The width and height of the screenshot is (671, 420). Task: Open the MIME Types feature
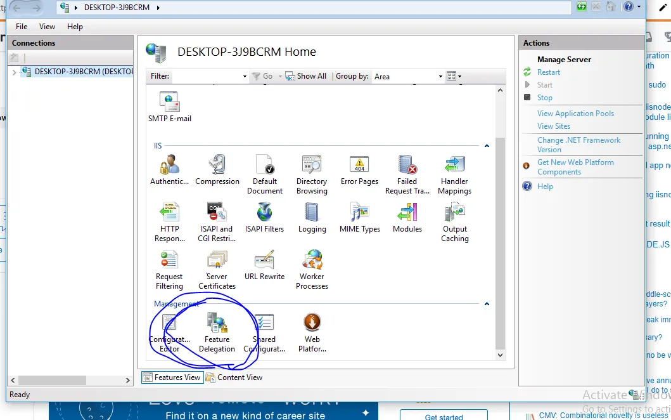coord(359,218)
